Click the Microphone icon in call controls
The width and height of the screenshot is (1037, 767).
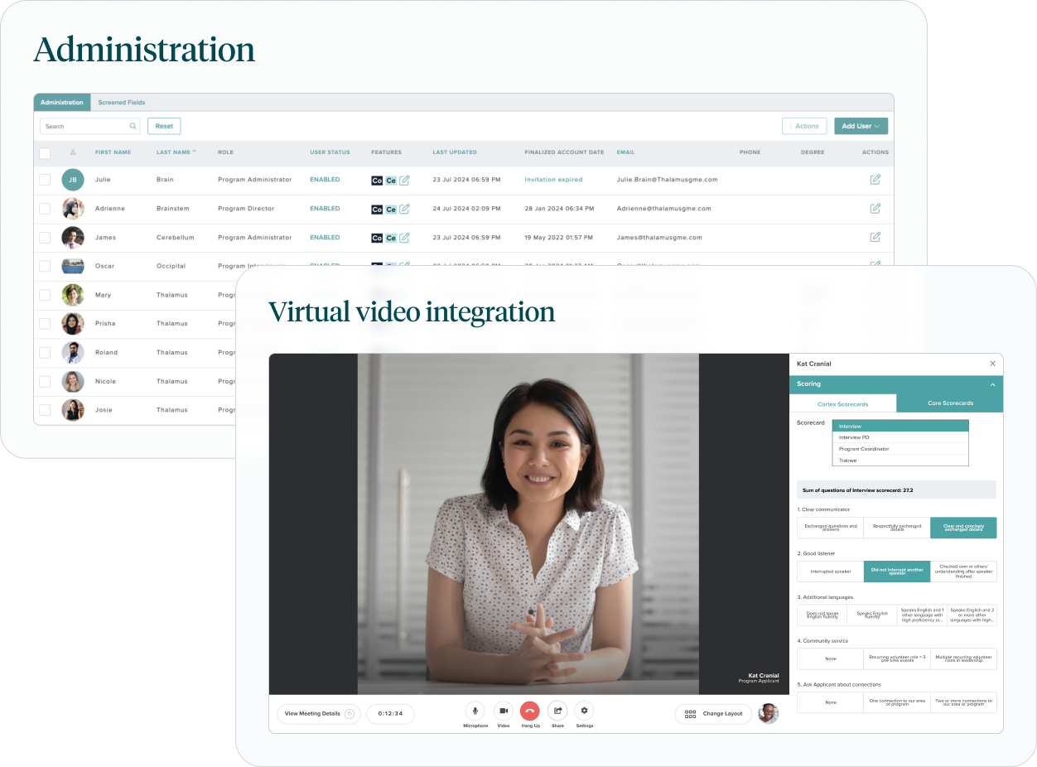[475, 711]
